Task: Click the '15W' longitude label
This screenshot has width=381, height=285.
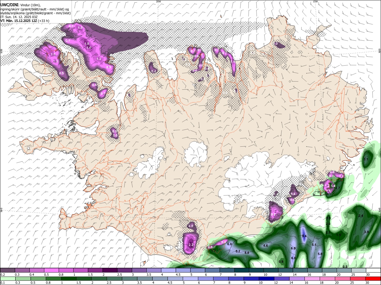Action: point(315,1)
